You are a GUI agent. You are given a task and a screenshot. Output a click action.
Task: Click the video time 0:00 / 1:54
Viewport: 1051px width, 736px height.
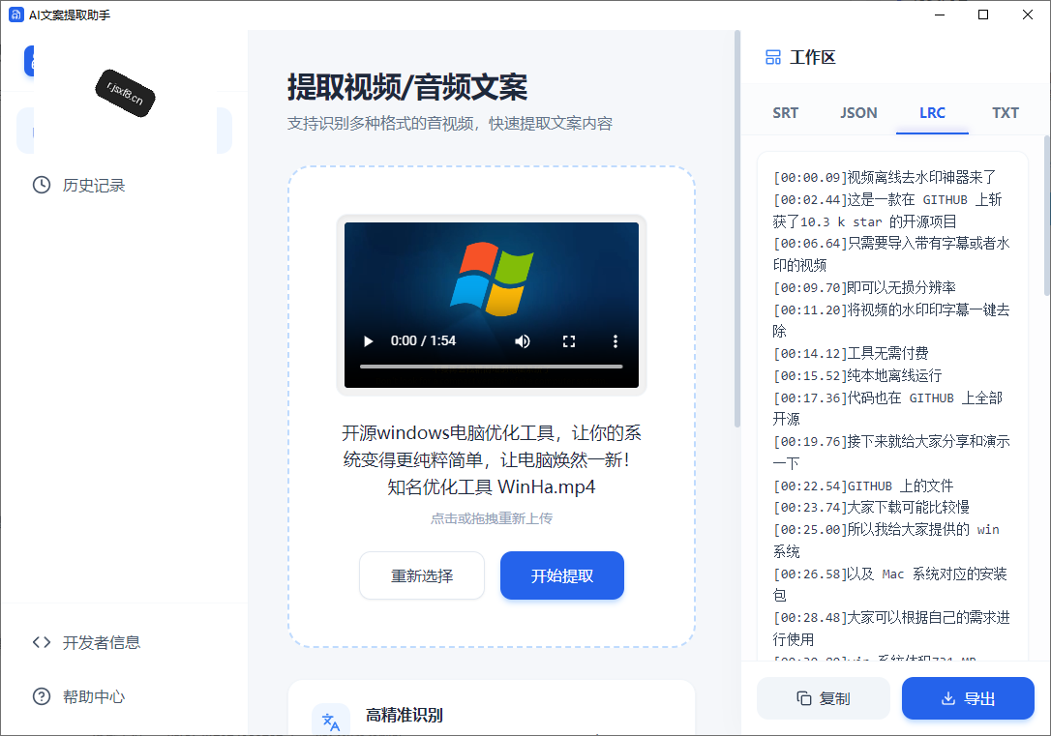point(423,340)
